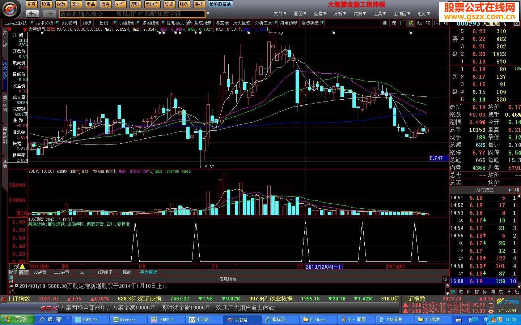Click the 标 marker tool icon

394,23
